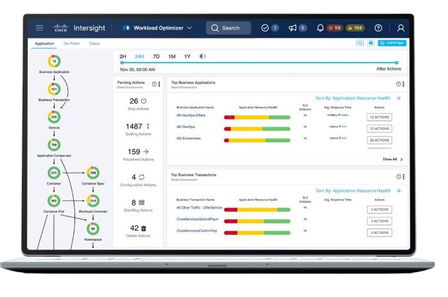Click the Cisco logo
Viewport: 448px width, 297px height.
tap(61, 28)
